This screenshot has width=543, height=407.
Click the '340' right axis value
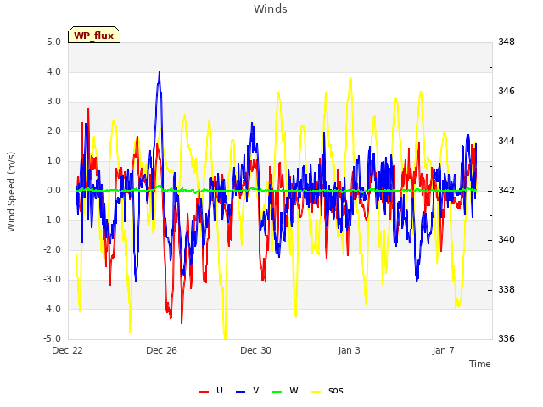(507, 239)
